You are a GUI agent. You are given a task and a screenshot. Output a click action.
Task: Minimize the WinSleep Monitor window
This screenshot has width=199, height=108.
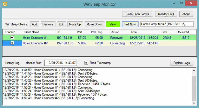click(174, 3)
